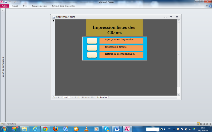
Task: Expand the Volet de navigation pane
Action: click(x=2, y=10)
